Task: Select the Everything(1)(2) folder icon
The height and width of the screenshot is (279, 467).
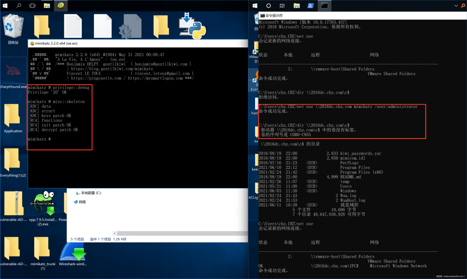Action: 13,162
